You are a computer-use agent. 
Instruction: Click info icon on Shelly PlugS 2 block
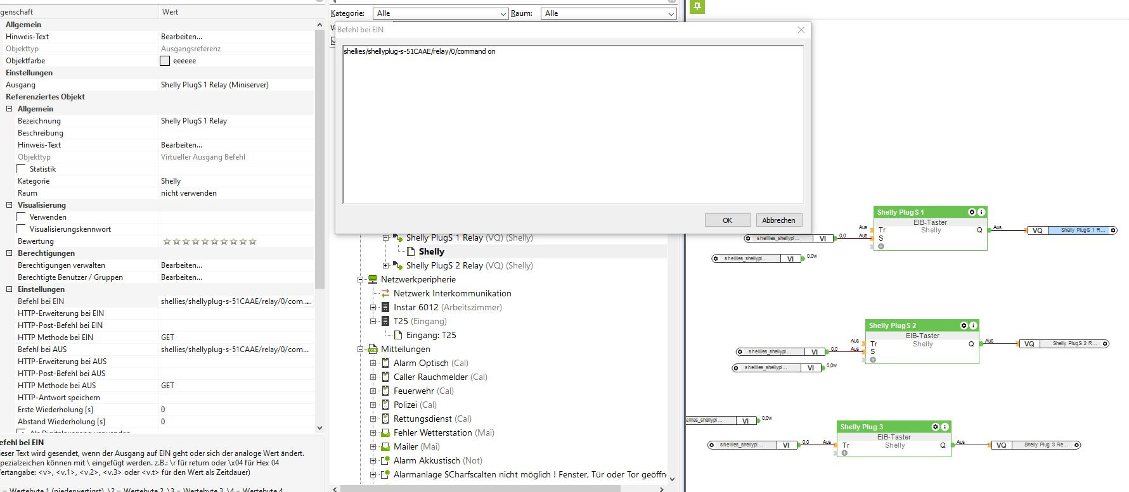click(x=973, y=325)
